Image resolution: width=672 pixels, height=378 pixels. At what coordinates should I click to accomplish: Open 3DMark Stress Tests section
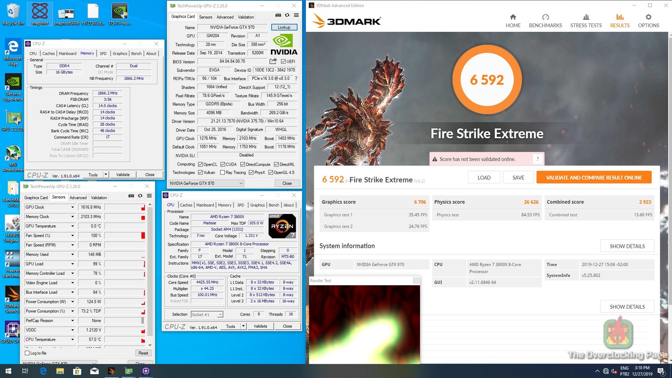pyautogui.click(x=586, y=21)
